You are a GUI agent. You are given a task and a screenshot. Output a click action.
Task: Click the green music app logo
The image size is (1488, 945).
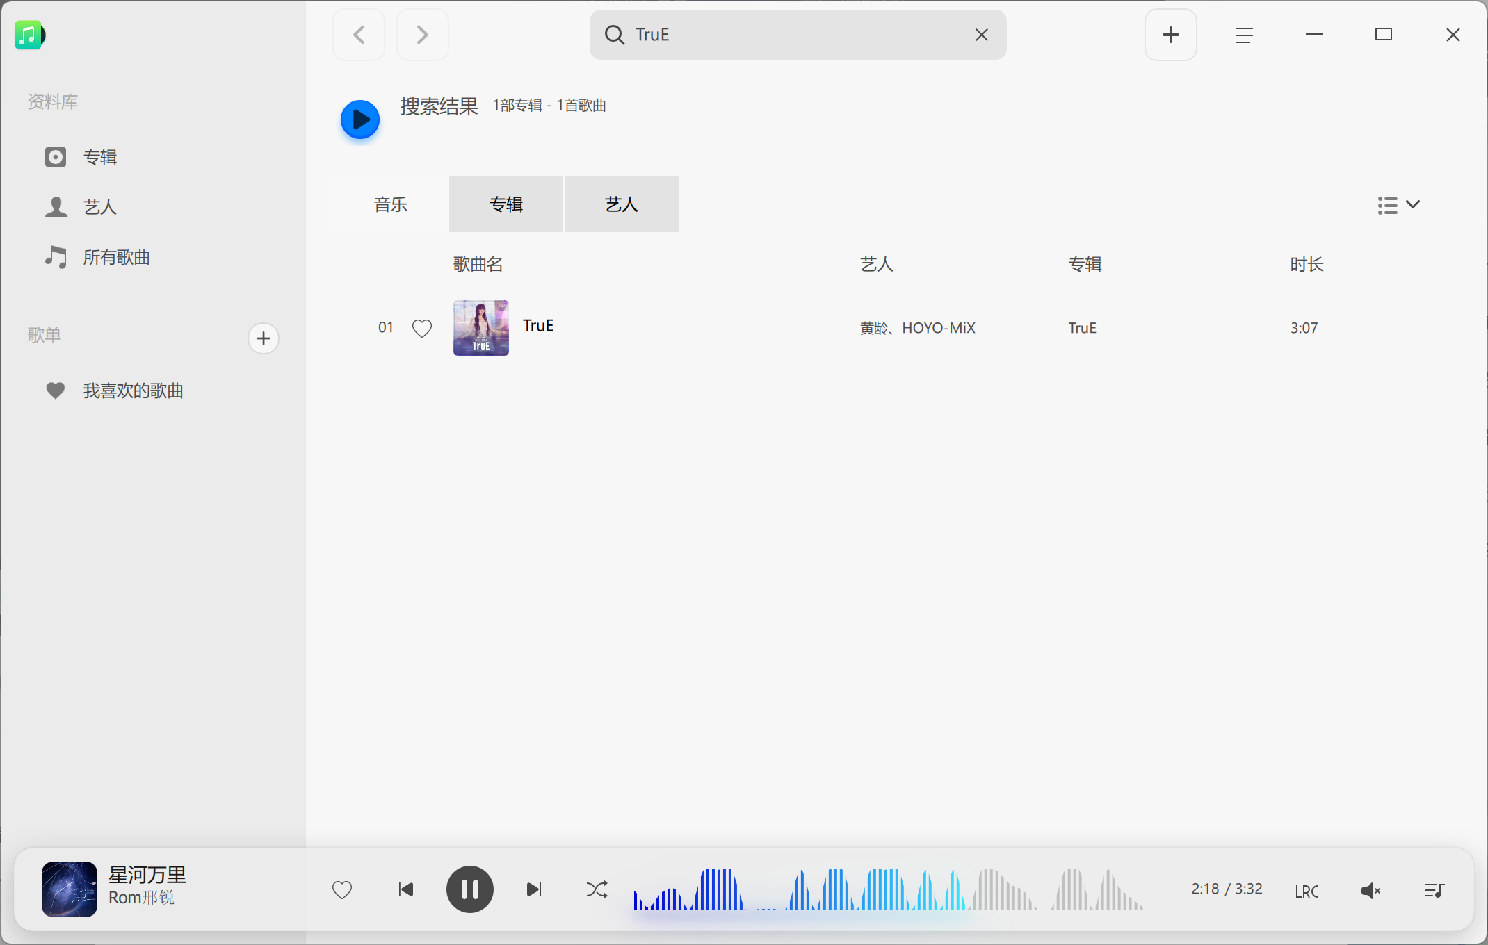[x=30, y=35]
